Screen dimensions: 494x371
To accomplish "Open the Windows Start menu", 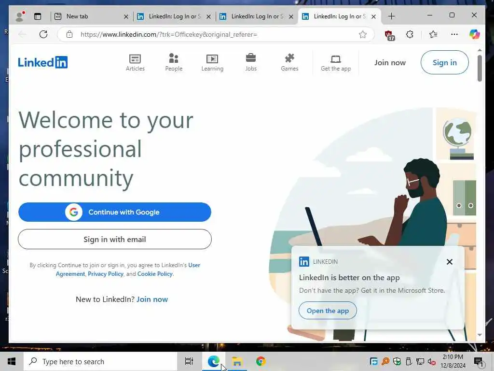I will point(12,361).
